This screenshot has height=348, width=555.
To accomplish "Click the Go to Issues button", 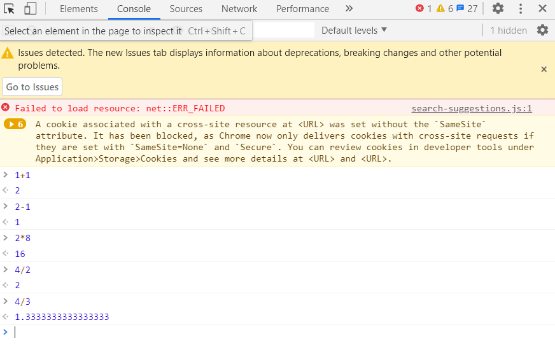I will tap(32, 87).
